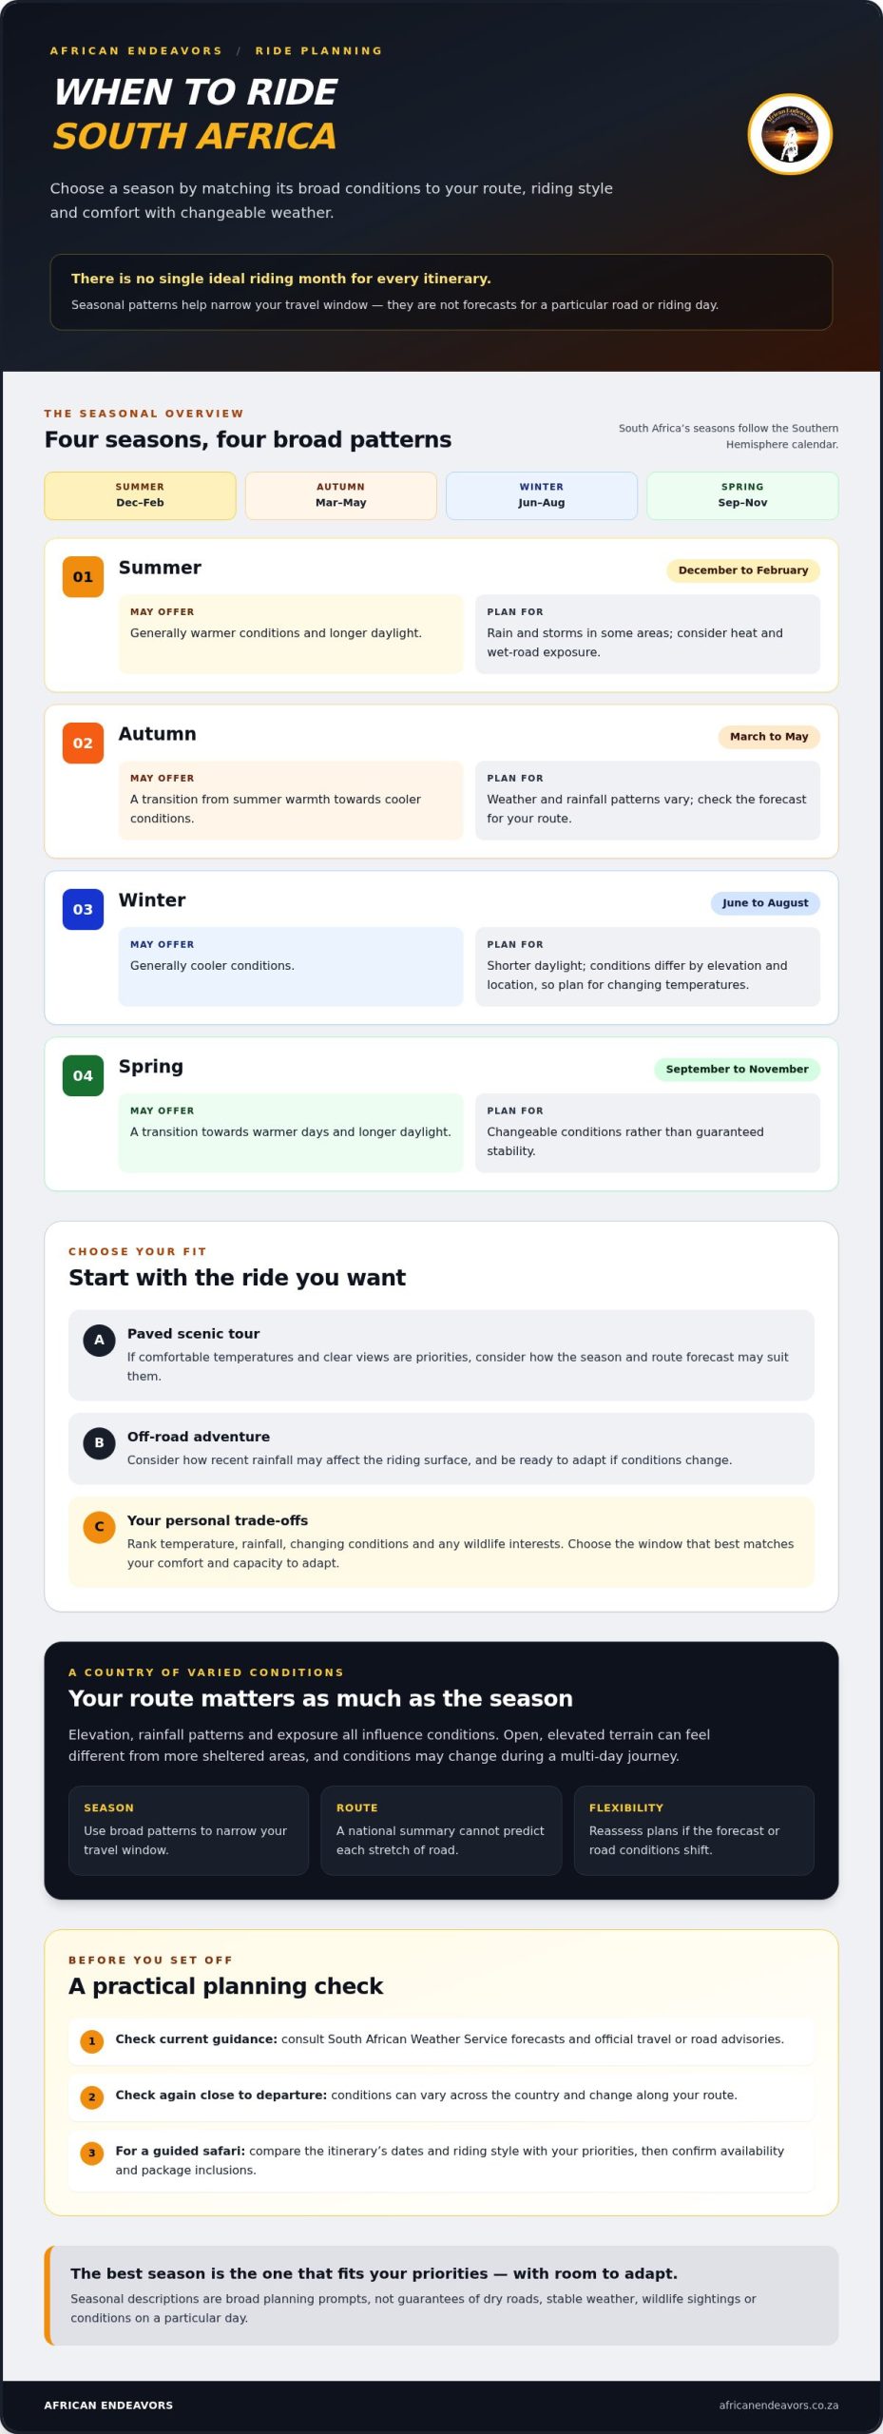Click step 3 circle for guided safari
This screenshot has width=883, height=2434.
click(92, 2153)
